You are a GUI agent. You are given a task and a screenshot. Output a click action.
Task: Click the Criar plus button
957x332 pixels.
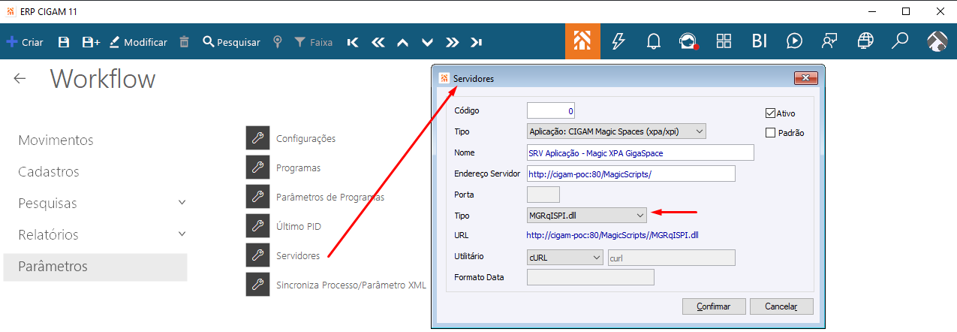(25, 42)
